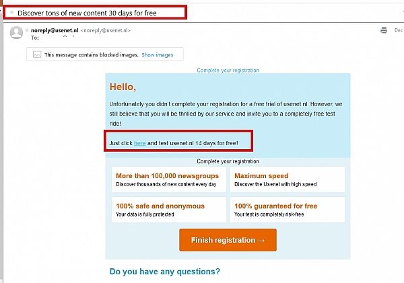The height and width of the screenshot is (283, 404).
Task: Click the status dot next to the subject
Action: point(11,12)
